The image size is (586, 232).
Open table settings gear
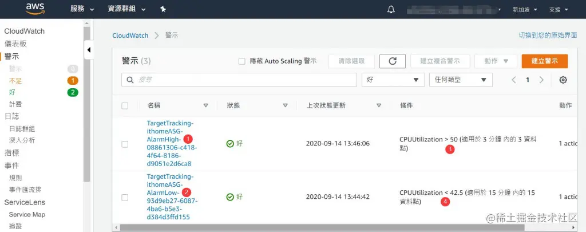[563, 80]
